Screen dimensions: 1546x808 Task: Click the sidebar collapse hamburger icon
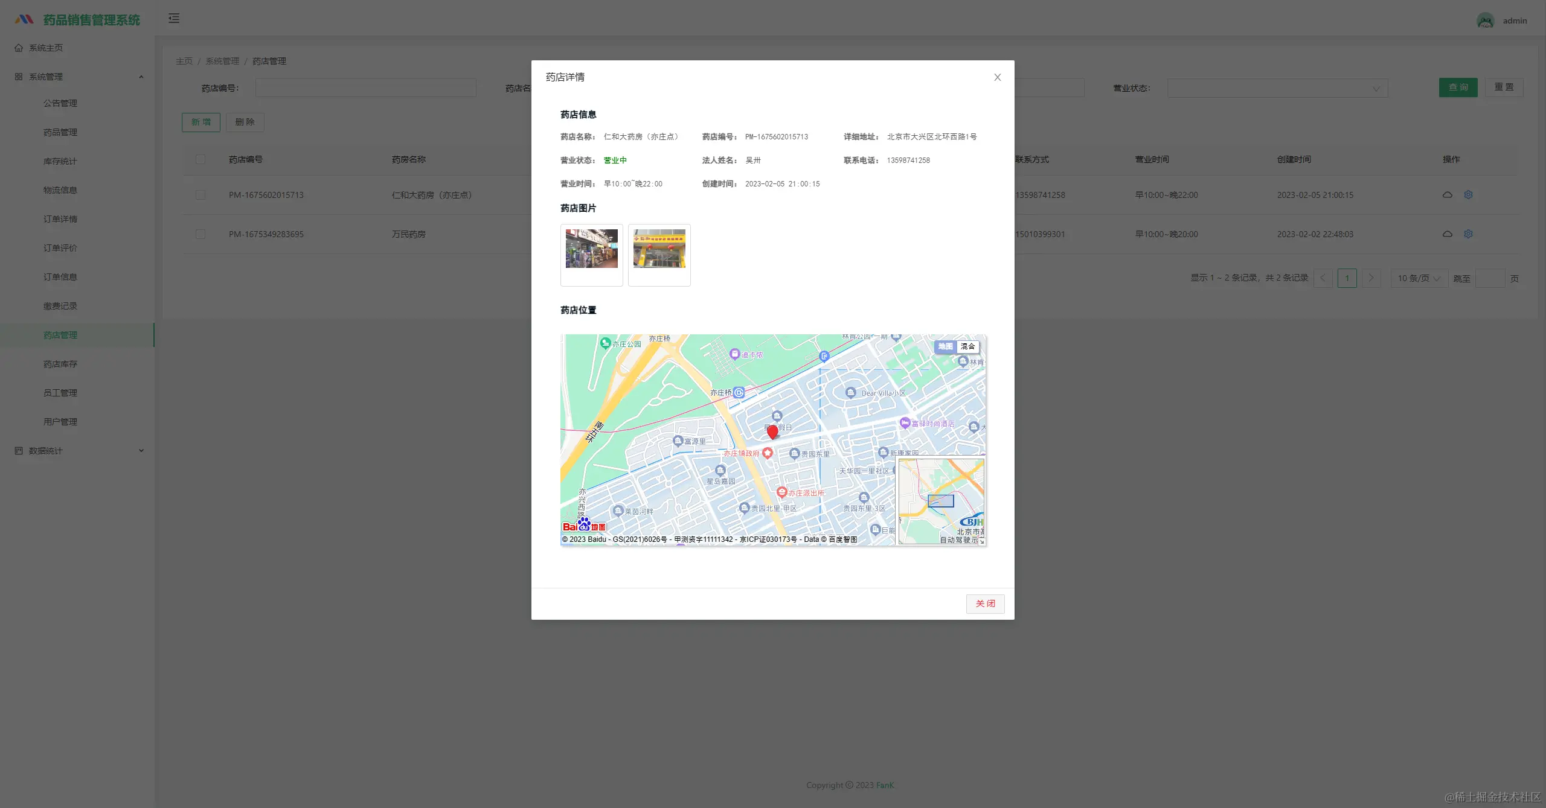(x=174, y=19)
